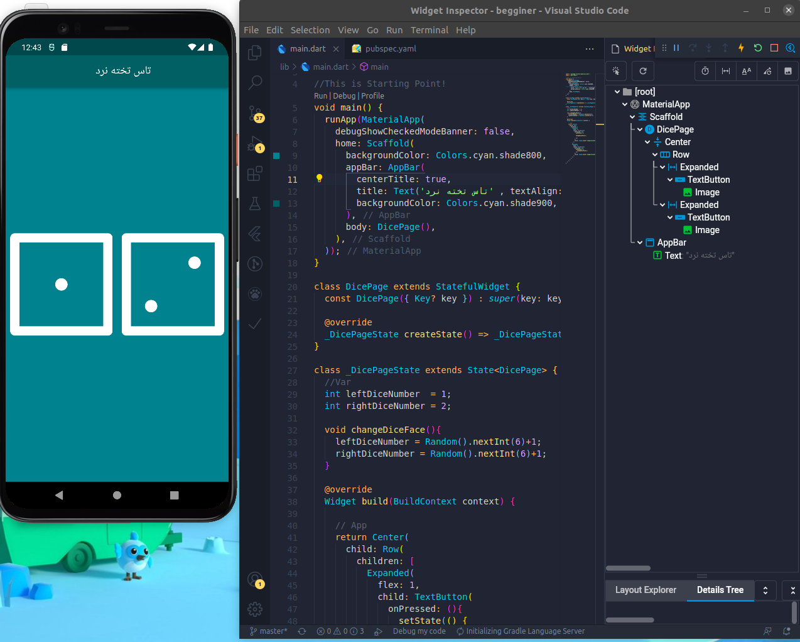
Task: Toggle Show Guidelines button
Action: [x=726, y=71]
